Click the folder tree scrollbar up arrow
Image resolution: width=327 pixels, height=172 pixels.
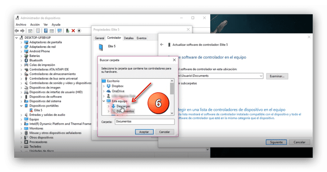click(x=172, y=81)
